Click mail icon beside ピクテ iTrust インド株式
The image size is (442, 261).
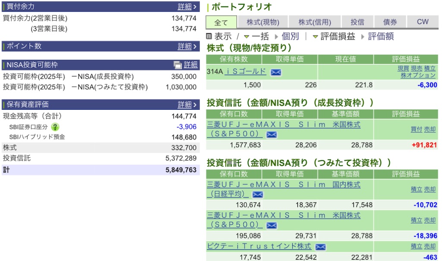(x=321, y=247)
